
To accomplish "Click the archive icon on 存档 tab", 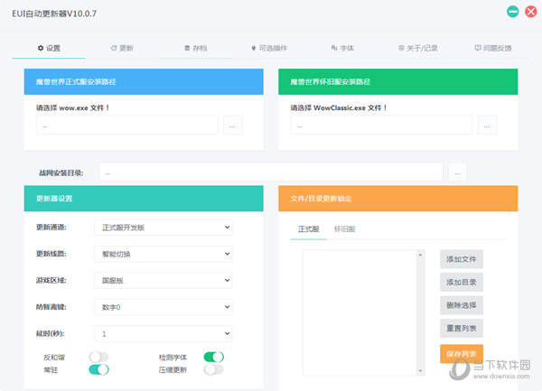I will 186,48.
